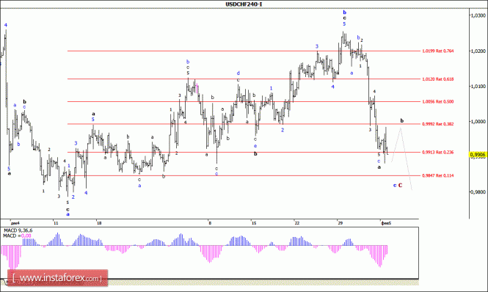Open the www.instaforex.com watermark link
488x292 pixels.
(57, 277)
